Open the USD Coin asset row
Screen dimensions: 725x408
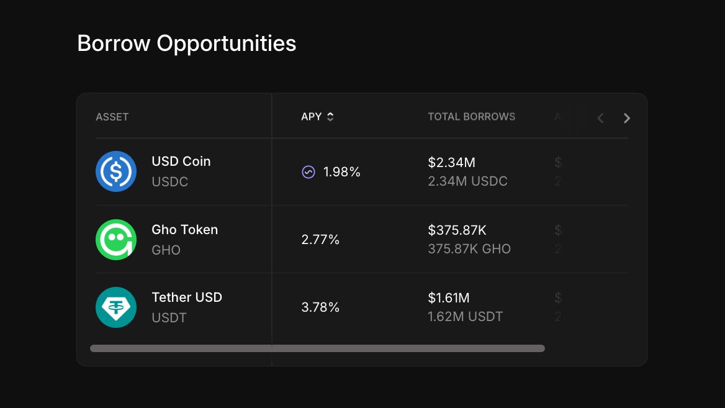pyautogui.click(x=362, y=171)
